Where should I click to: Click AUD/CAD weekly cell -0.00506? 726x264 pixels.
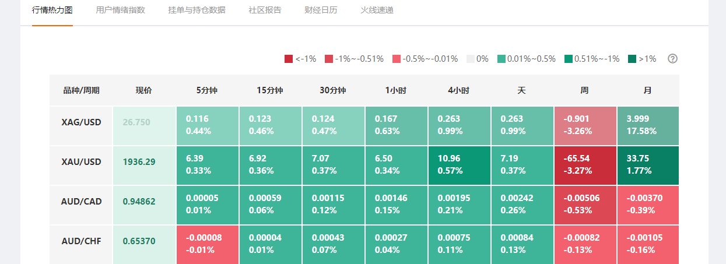pyautogui.click(x=585, y=205)
